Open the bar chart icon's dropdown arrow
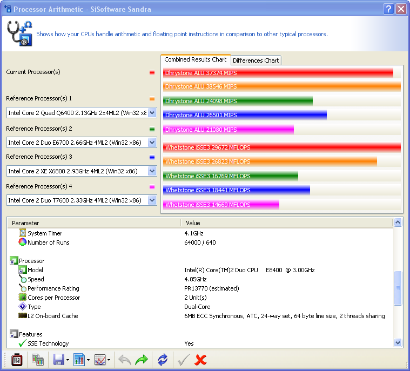410x371 pixels. (88, 360)
